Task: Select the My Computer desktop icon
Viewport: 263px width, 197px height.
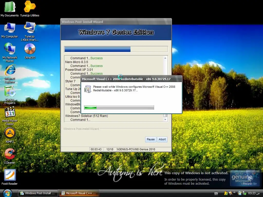Action: (x=10, y=30)
